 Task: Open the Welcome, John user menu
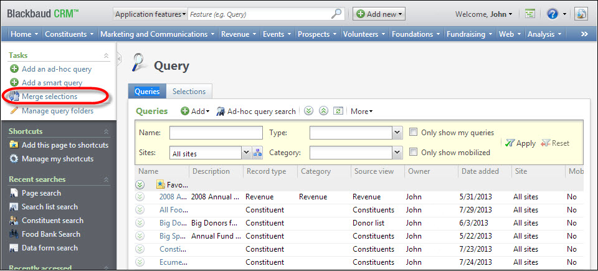click(x=483, y=14)
